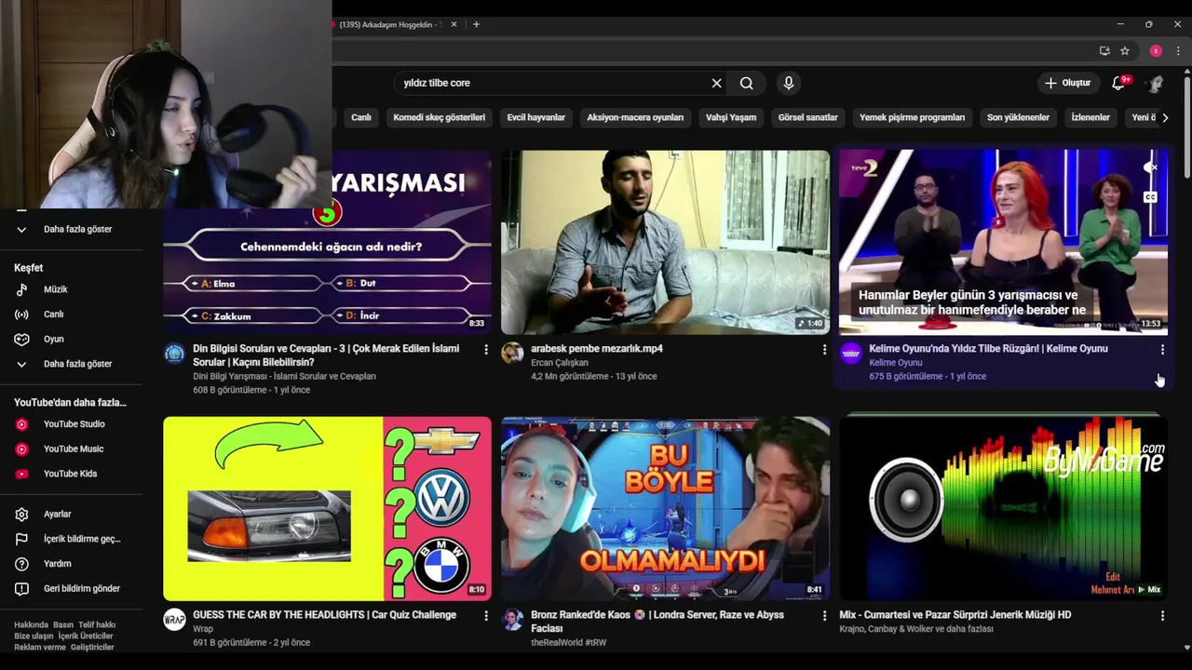Select the İzlenenler chip
1192x670 pixels.
(x=1090, y=117)
